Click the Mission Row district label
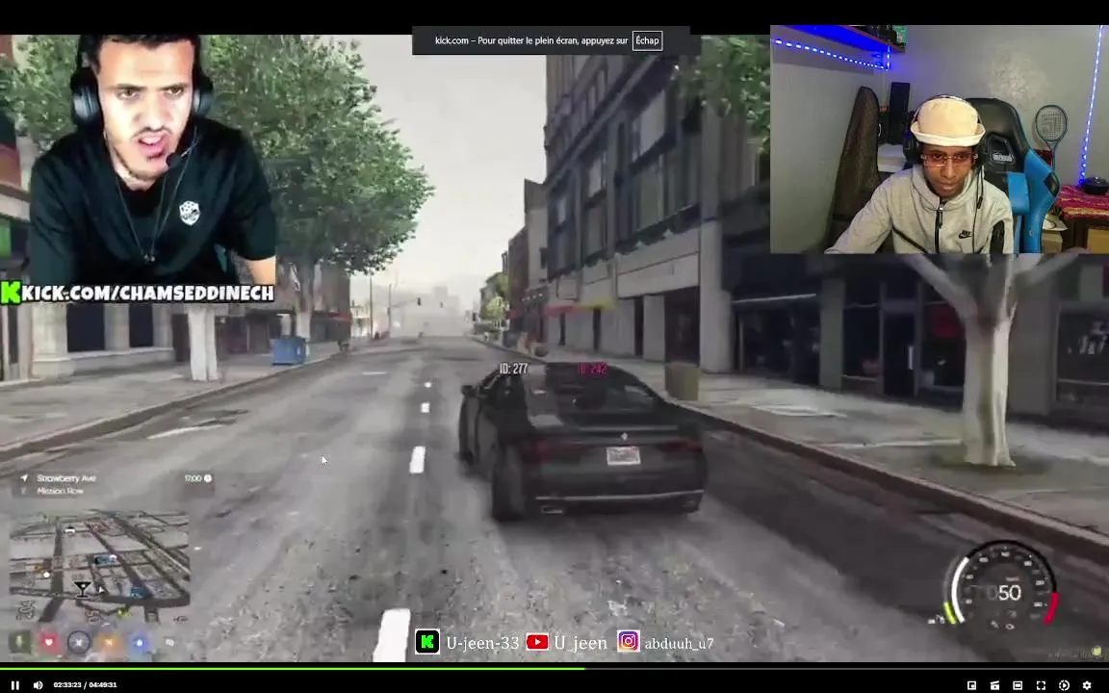This screenshot has height=693, width=1109. pos(60,491)
